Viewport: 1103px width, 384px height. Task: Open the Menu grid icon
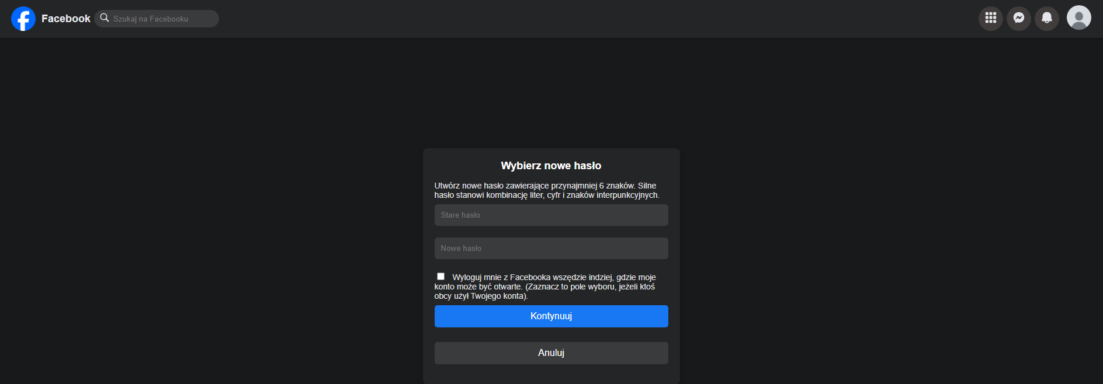[x=991, y=18]
